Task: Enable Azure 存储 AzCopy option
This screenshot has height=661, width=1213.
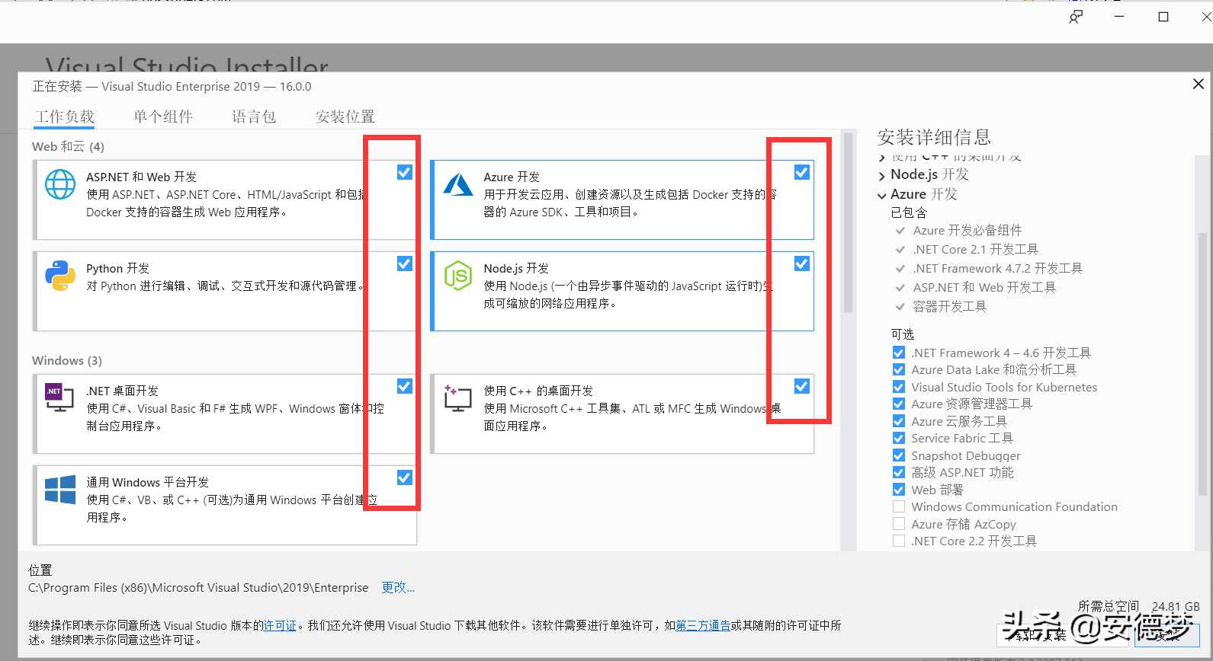Action: [x=899, y=524]
